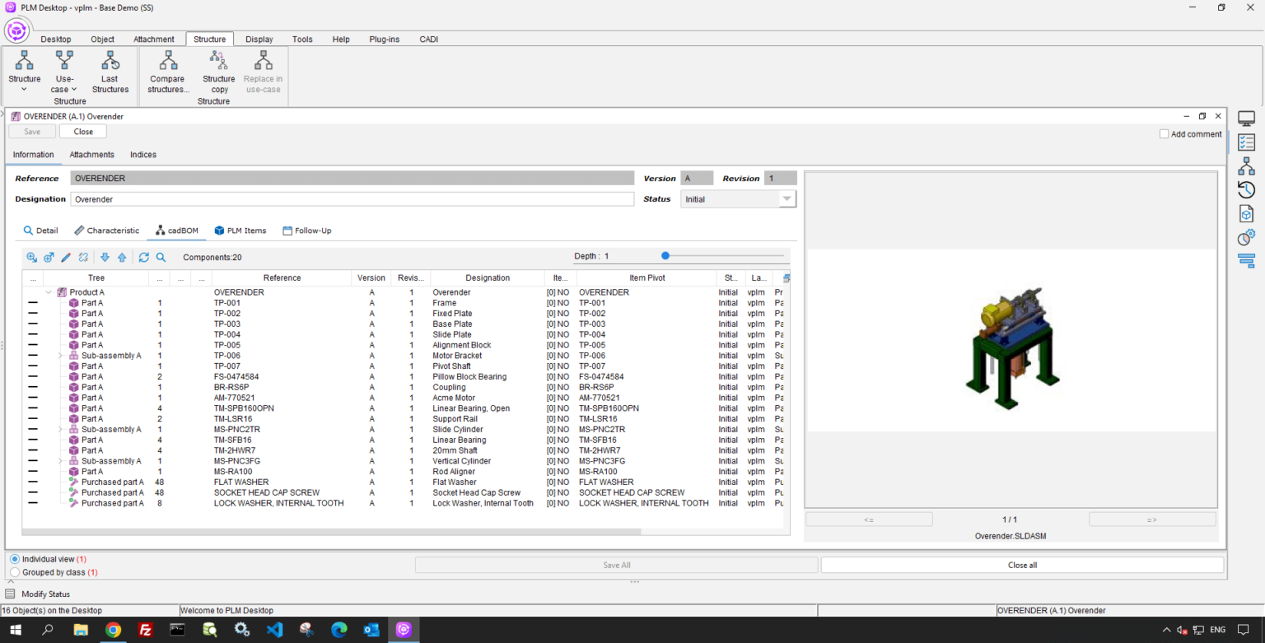Click the magnifier search icon in cadBOM toolbar

pos(161,257)
